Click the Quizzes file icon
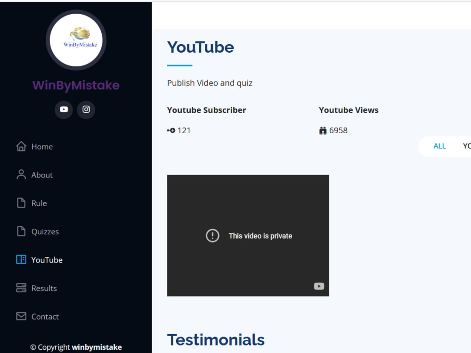The image size is (471, 353). 21,231
